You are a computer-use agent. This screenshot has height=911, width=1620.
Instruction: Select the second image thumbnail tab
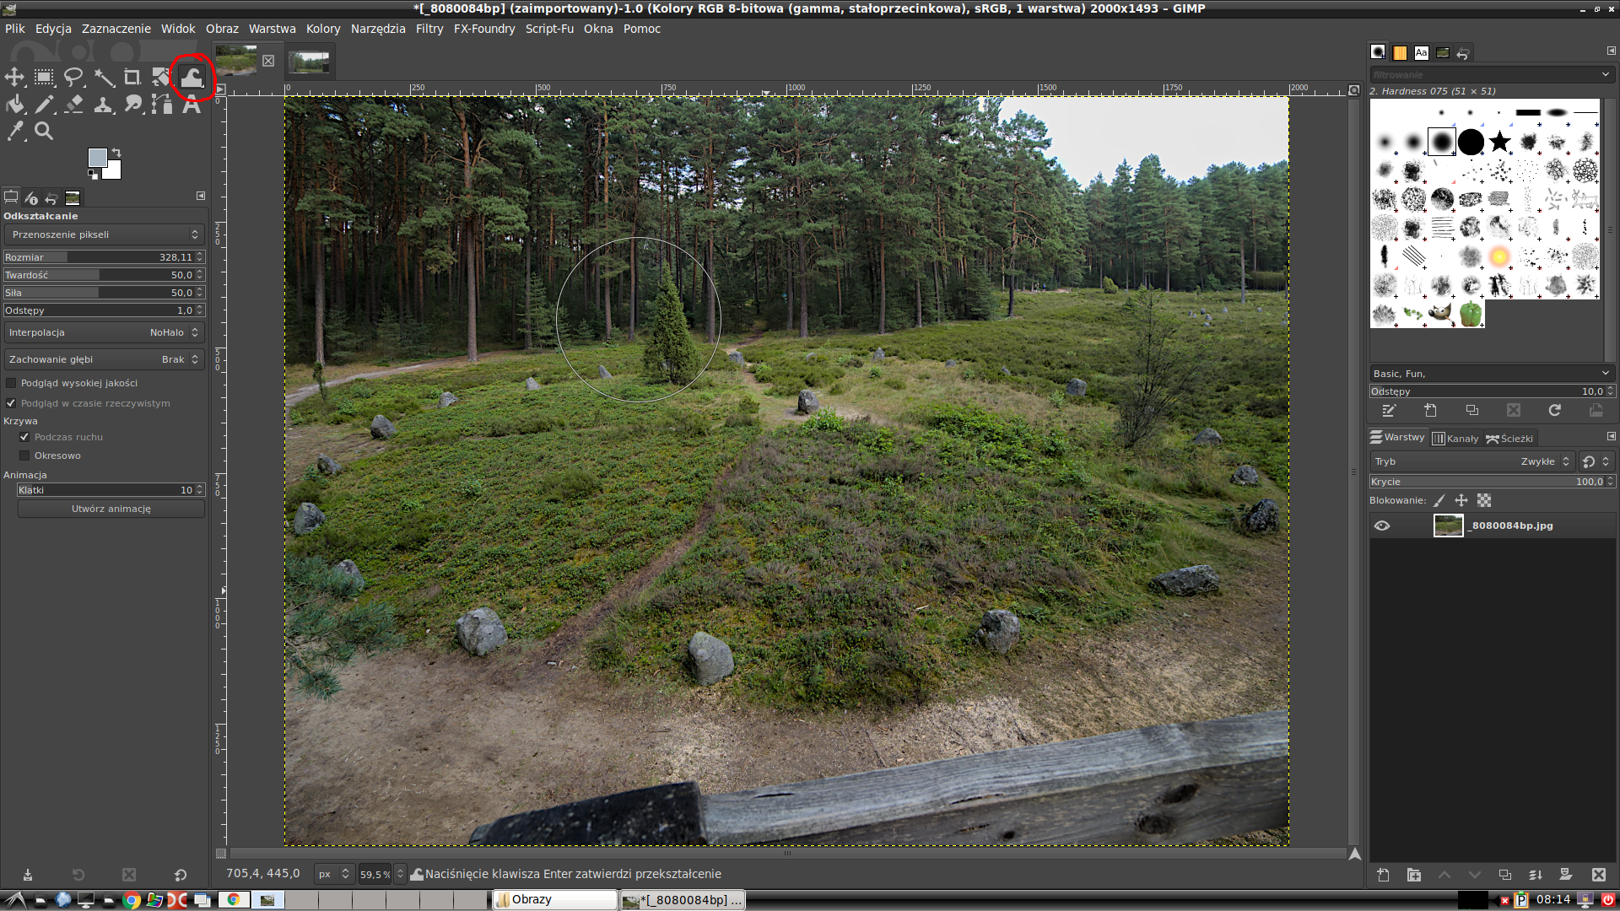[309, 62]
